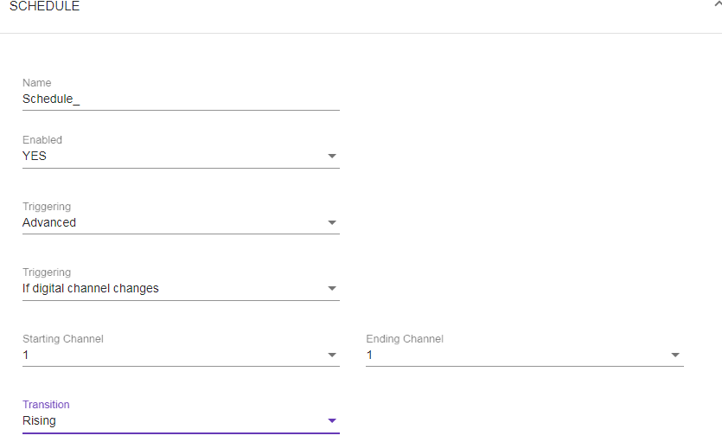Click the purple Transition label
The image size is (722, 442).
[46, 405]
